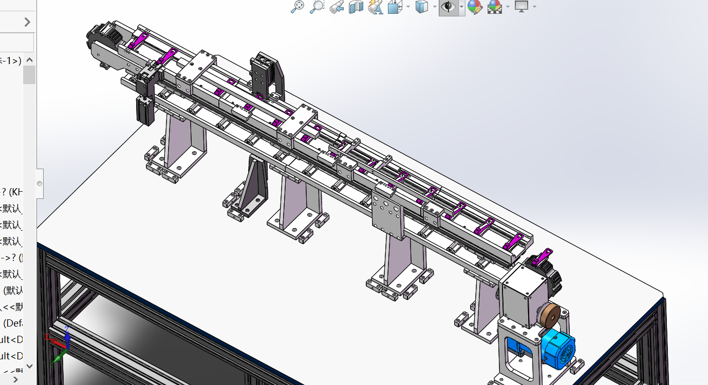Click the Dynamic Annotation Views icon
This screenshot has height=385, width=708.
pos(376,7)
